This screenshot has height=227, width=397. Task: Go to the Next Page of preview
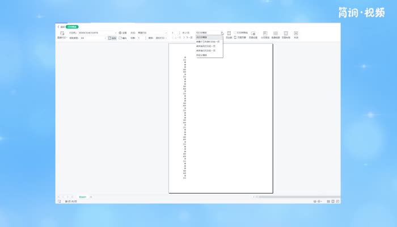point(188,38)
